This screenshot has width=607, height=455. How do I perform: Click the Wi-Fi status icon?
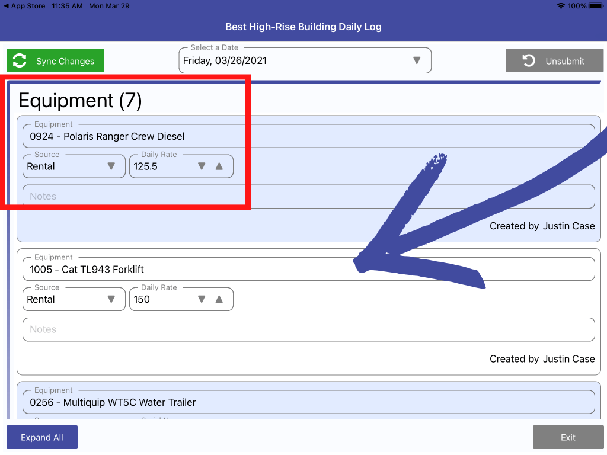(x=561, y=6)
